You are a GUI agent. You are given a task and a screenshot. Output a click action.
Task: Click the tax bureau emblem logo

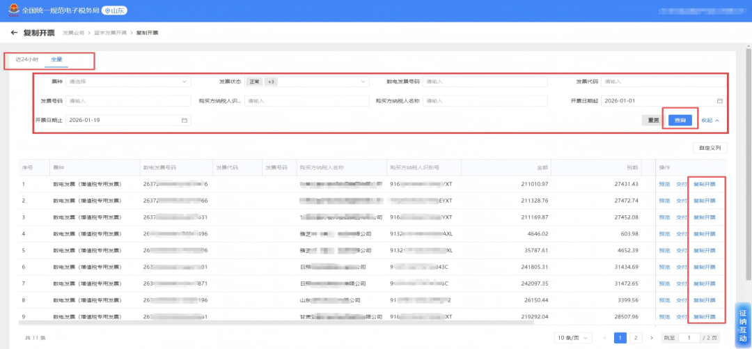13,10
